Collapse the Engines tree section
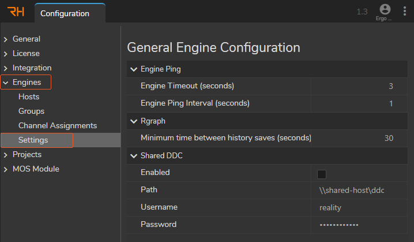The height and width of the screenshot is (242, 414). 6,83
